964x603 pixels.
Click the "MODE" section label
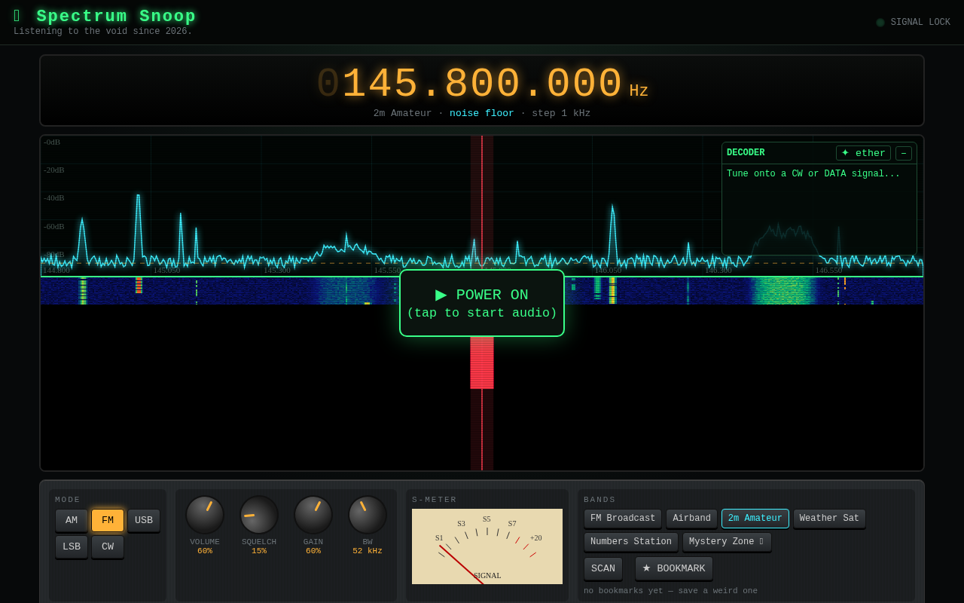pyautogui.click(x=68, y=500)
